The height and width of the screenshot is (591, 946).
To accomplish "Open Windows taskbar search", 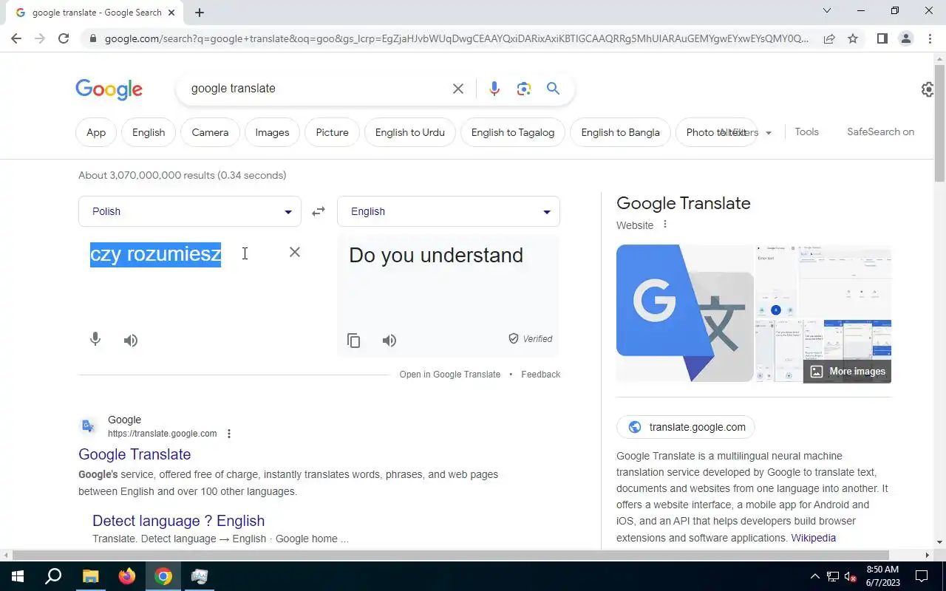I will point(53,576).
